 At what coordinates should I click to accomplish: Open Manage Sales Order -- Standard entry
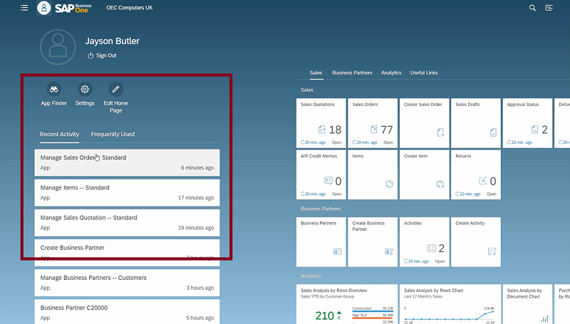tap(127, 162)
